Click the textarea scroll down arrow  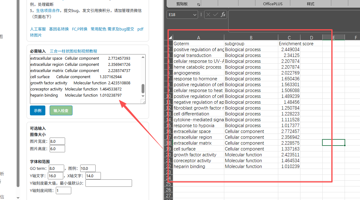pos(143,96)
